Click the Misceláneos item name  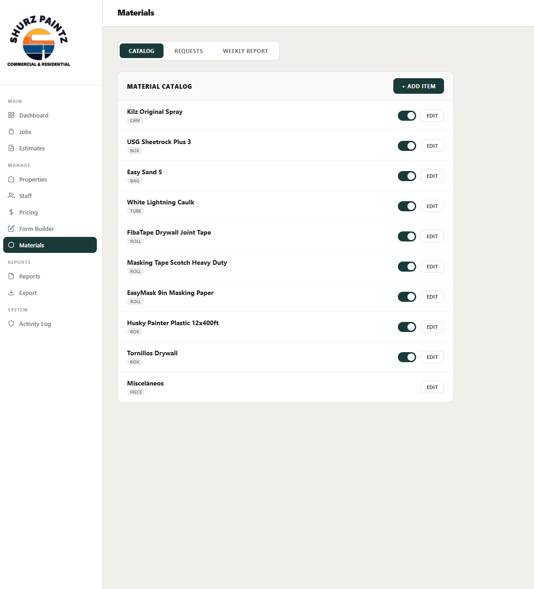tap(145, 383)
